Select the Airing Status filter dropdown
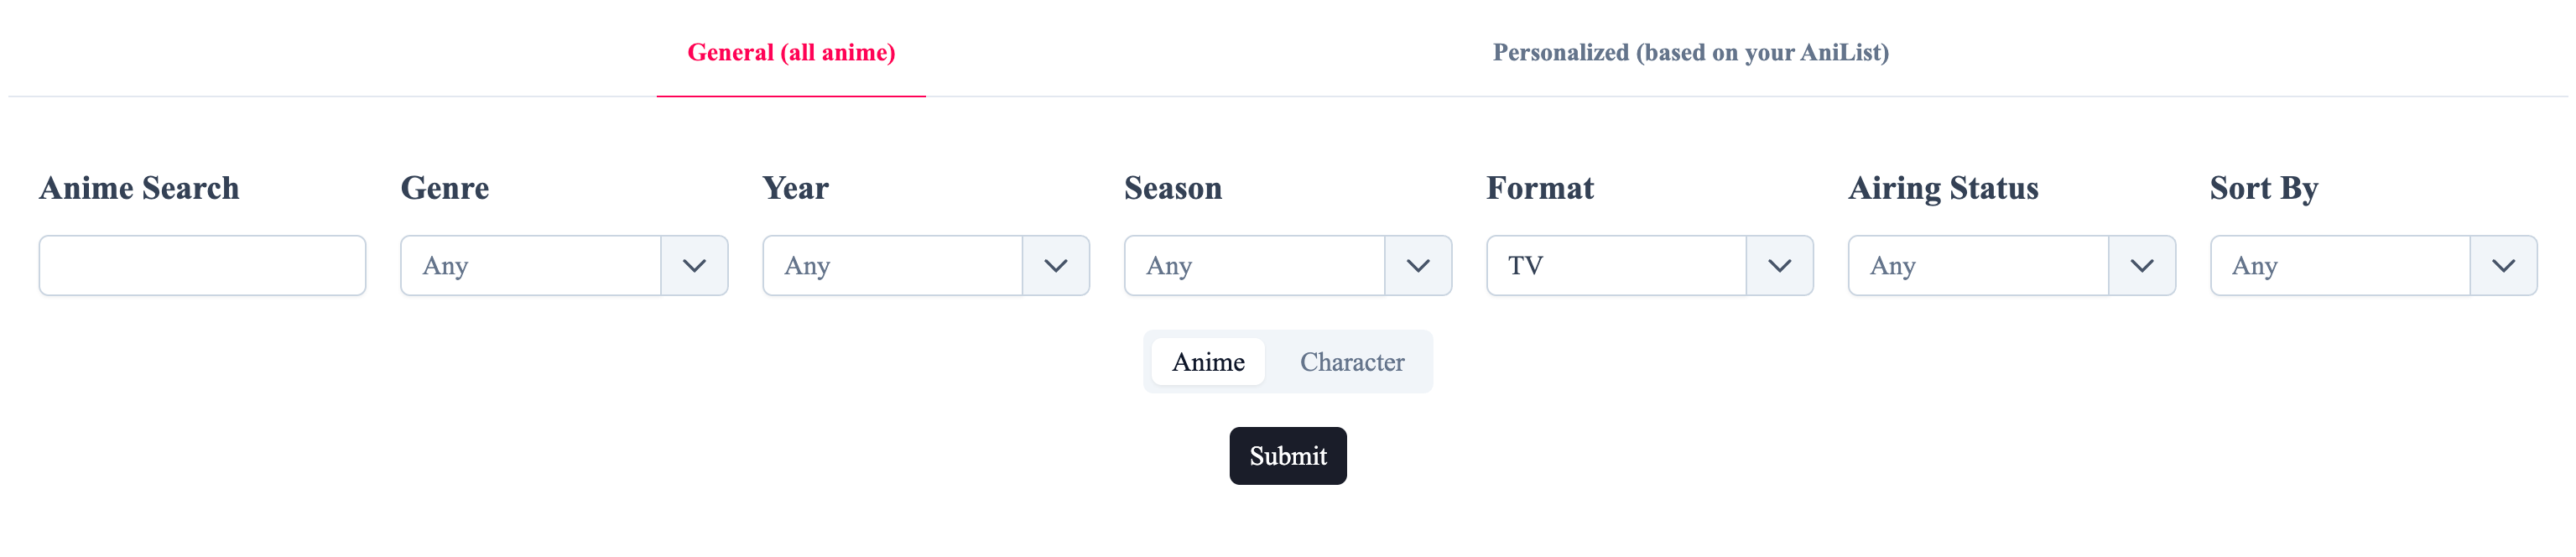Image resolution: width=2576 pixels, height=557 pixels. [1980, 265]
